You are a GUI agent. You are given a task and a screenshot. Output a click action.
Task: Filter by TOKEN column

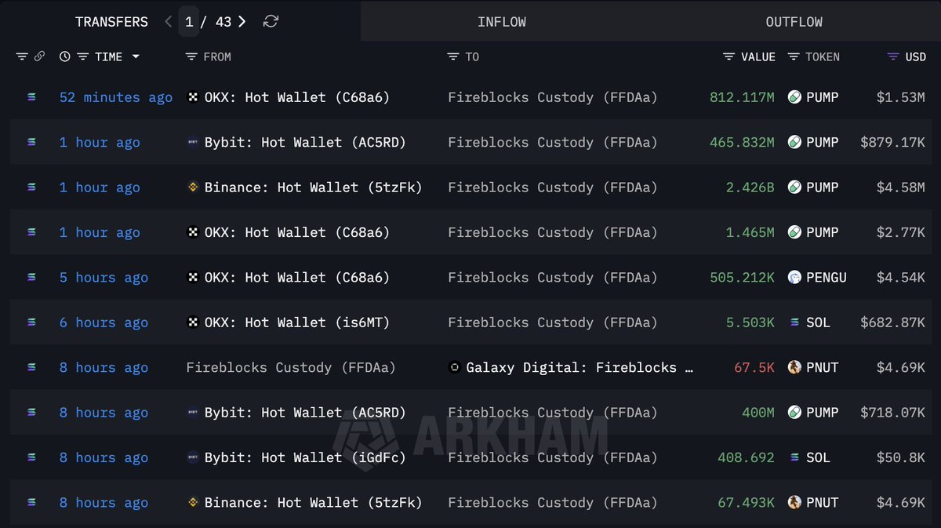click(x=794, y=56)
